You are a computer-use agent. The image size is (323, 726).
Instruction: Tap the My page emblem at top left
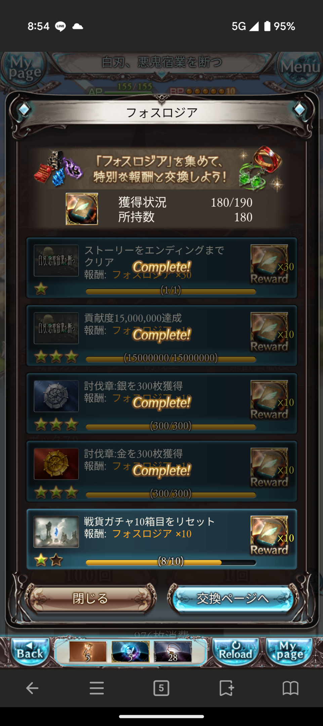(23, 67)
